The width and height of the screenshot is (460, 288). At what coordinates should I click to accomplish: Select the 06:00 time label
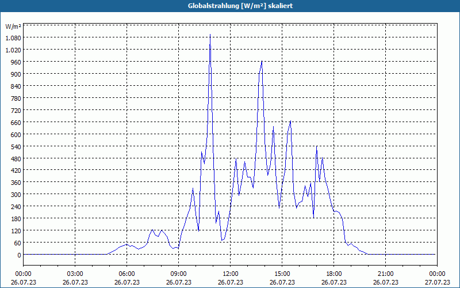126,274
